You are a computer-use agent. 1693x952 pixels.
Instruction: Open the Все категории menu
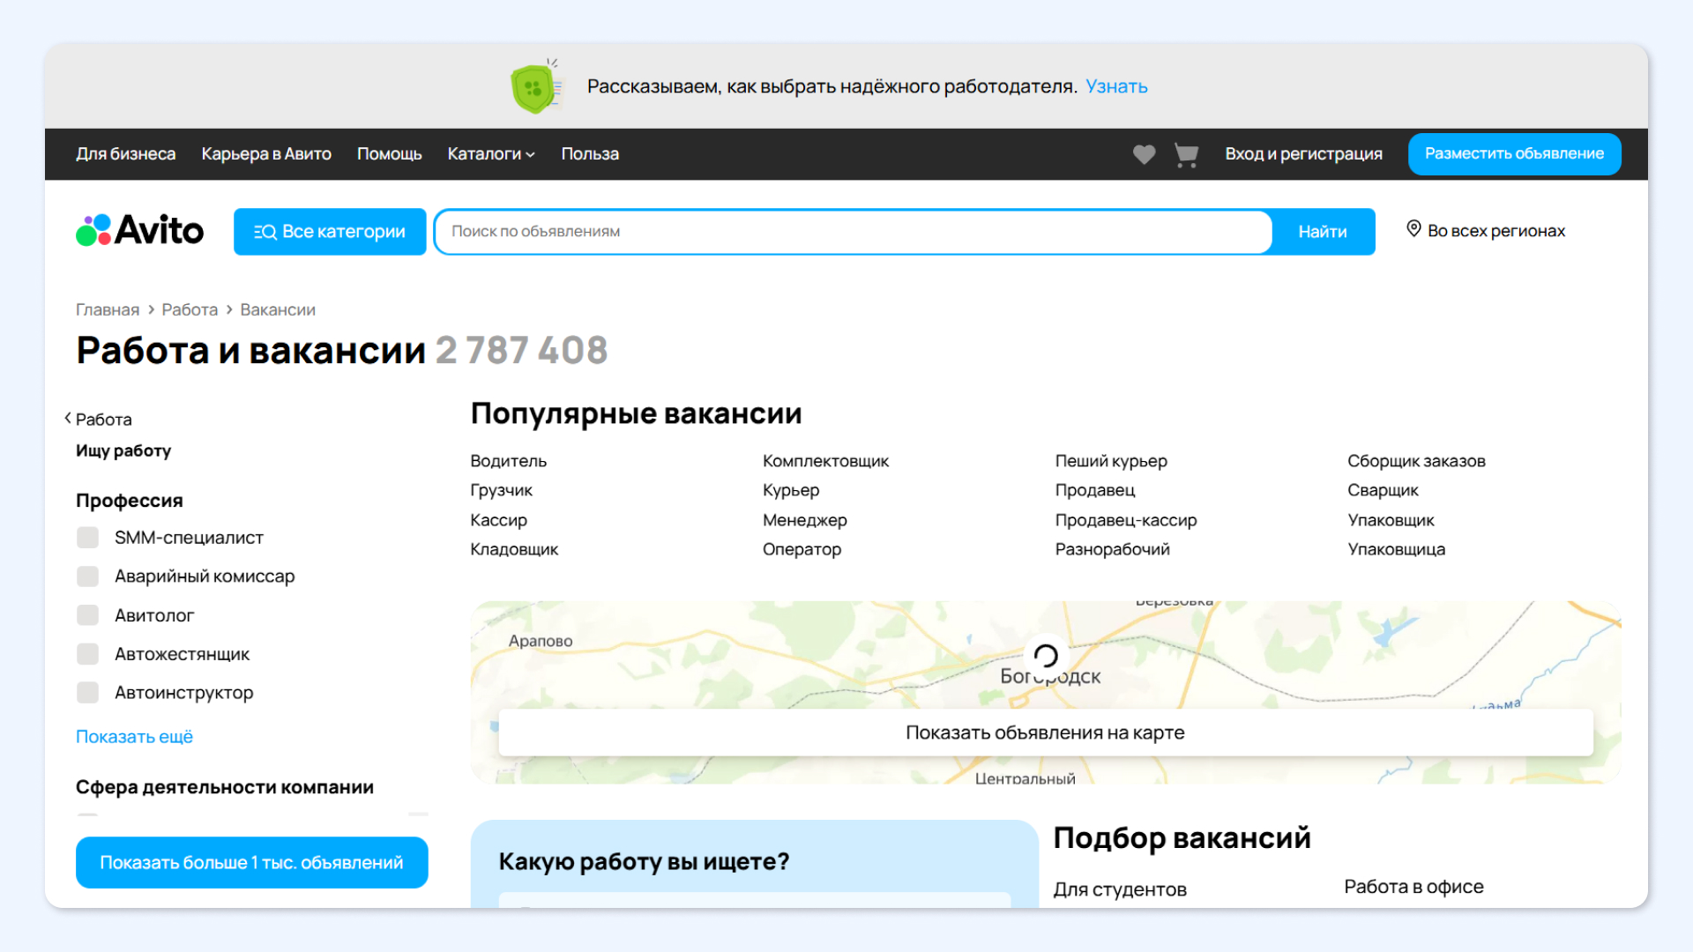(x=330, y=232)
